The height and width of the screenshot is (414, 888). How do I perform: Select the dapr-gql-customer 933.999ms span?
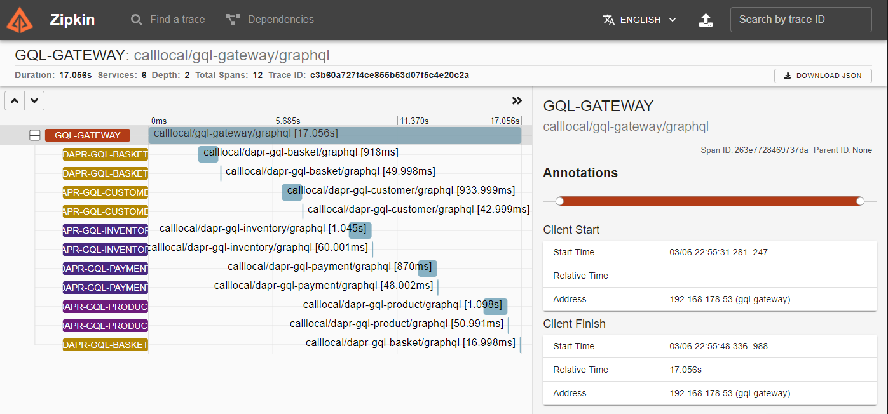click(x=292, y=192)
